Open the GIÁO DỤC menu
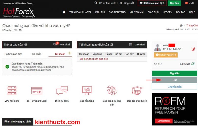This screenshot has height=126, width=198. [x=153, y=12]
